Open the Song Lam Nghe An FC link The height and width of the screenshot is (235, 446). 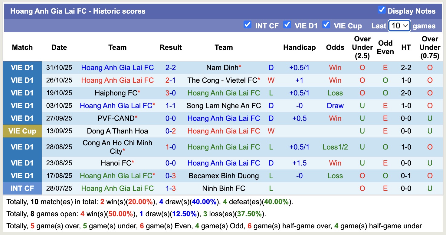click(x=224, y=105)
